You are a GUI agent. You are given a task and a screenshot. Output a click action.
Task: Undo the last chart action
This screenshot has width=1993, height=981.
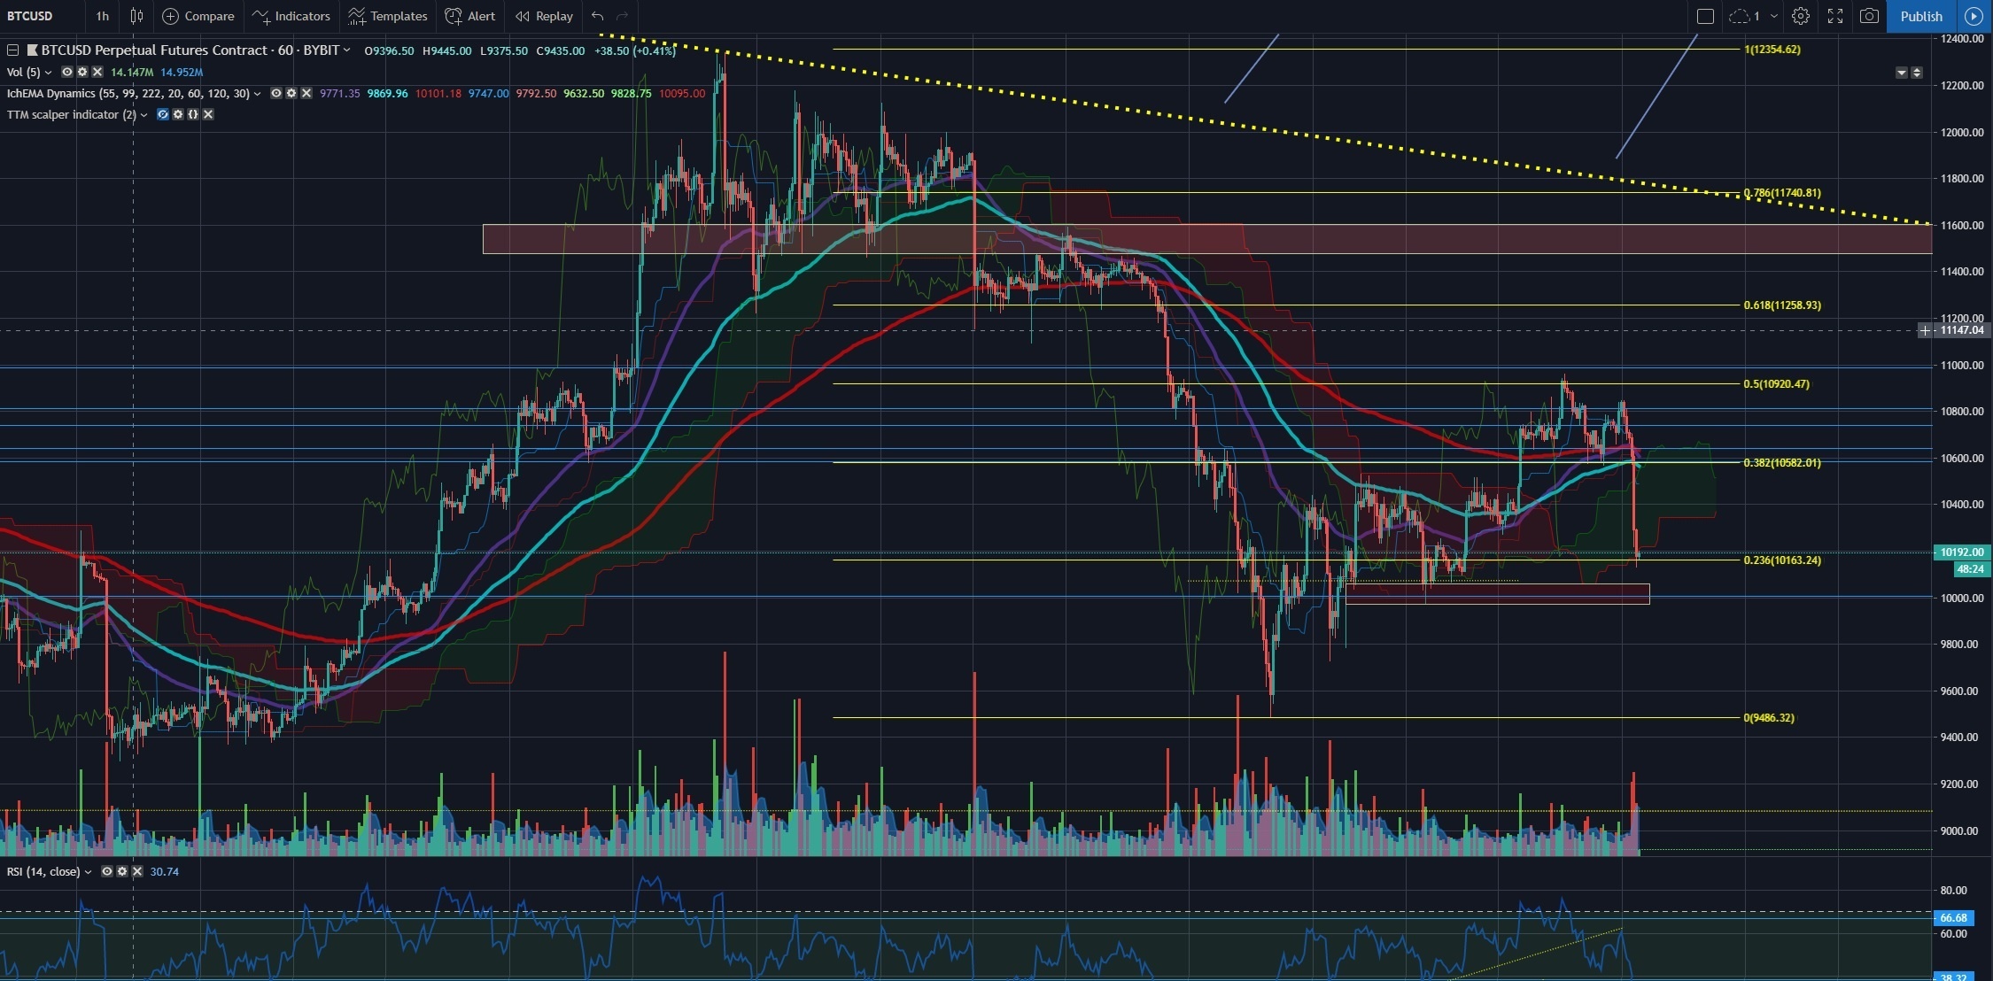(x=598, y=16)
